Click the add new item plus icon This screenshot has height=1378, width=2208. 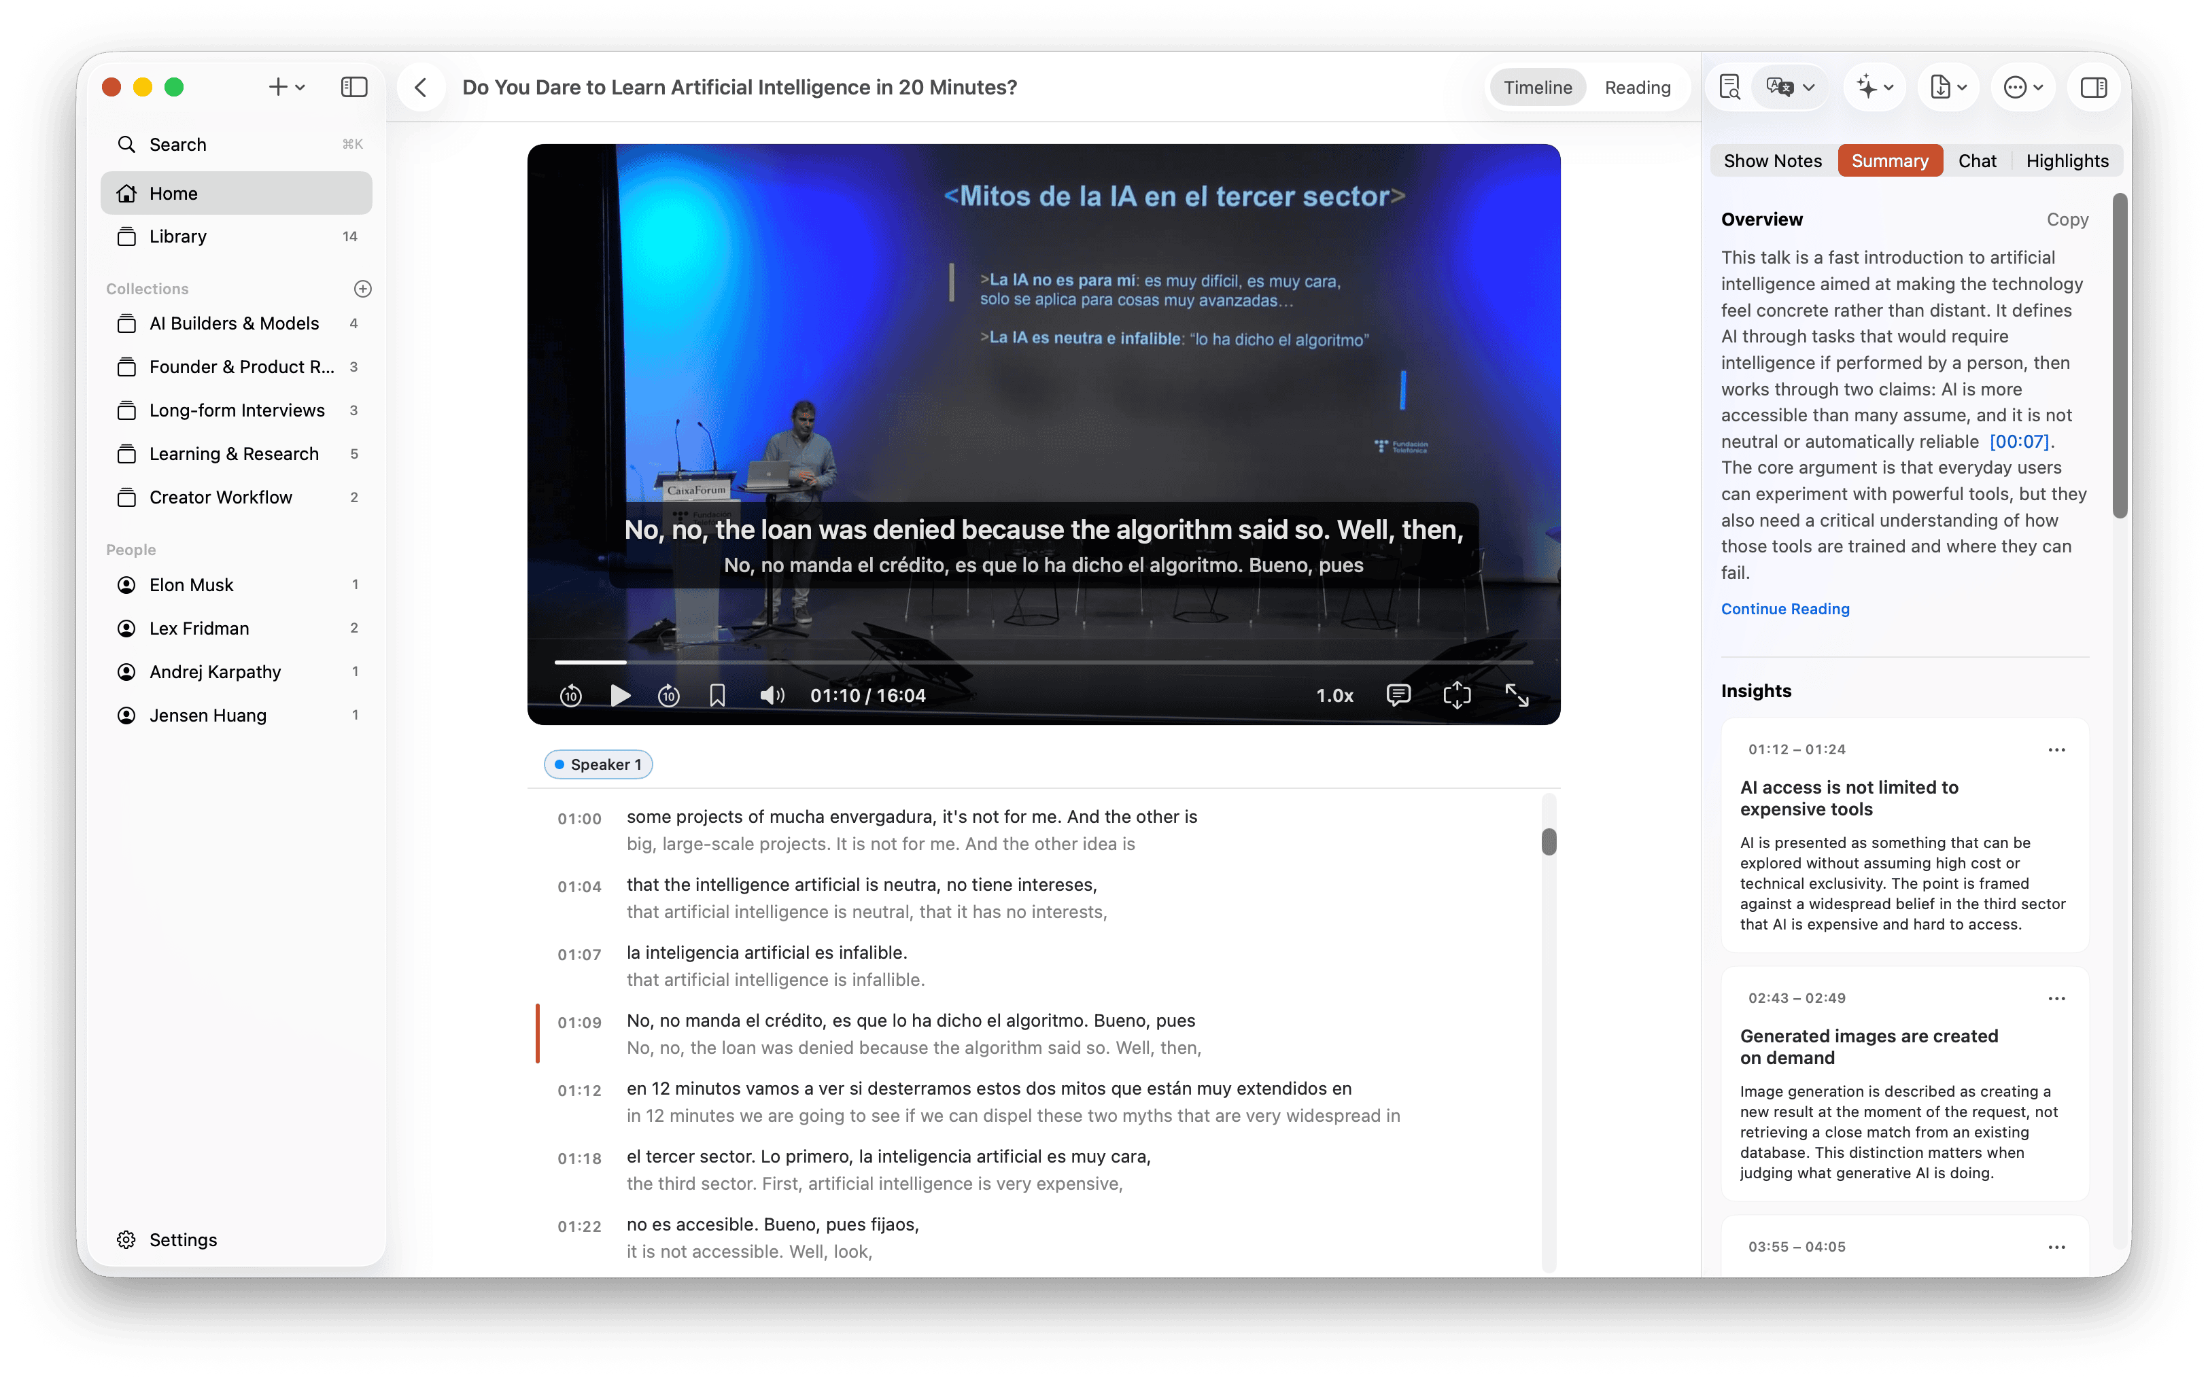click(x=277, y=88)
